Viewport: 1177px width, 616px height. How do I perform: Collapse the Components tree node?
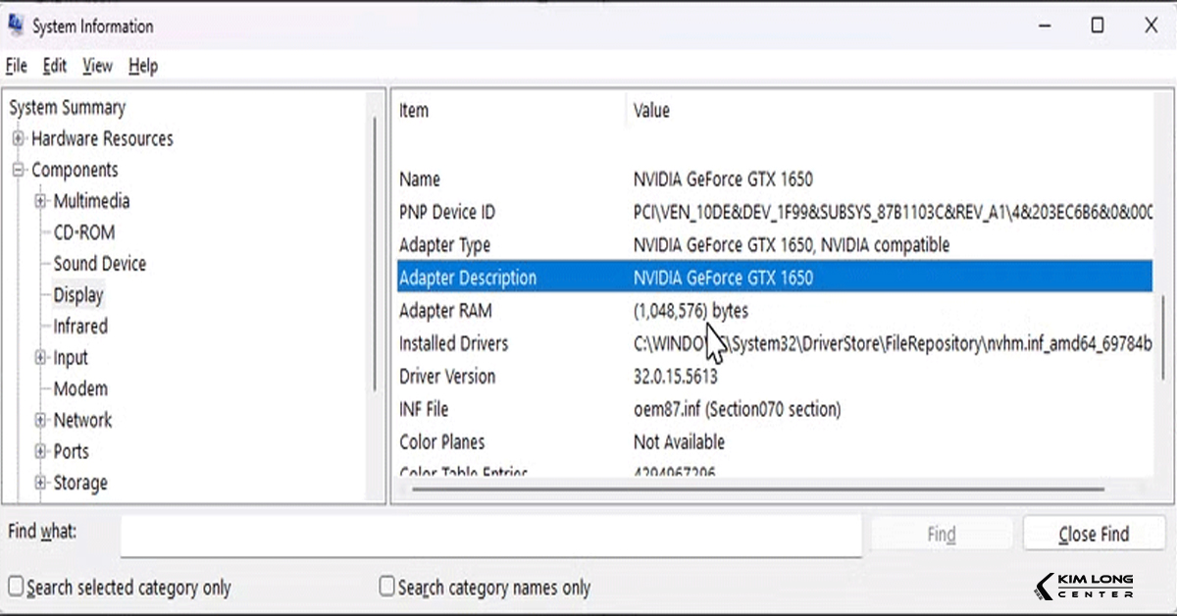click(19, 170)
